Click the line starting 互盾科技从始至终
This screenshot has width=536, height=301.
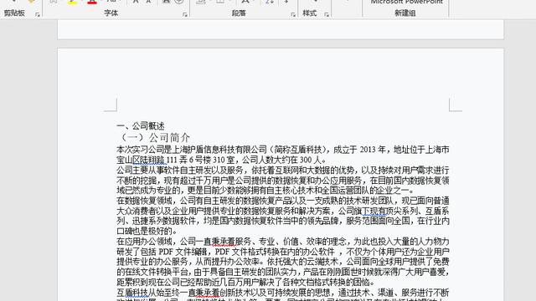tap(283, 293)
